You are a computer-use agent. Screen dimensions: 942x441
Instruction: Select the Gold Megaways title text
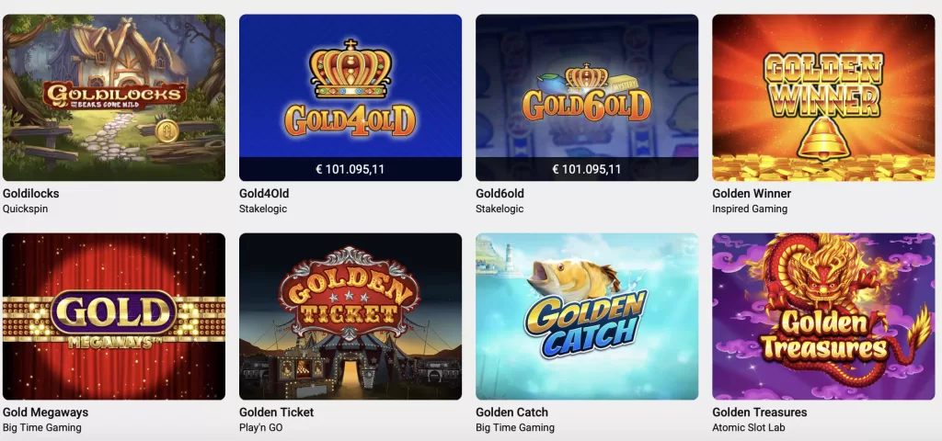(x=46, y=413)
